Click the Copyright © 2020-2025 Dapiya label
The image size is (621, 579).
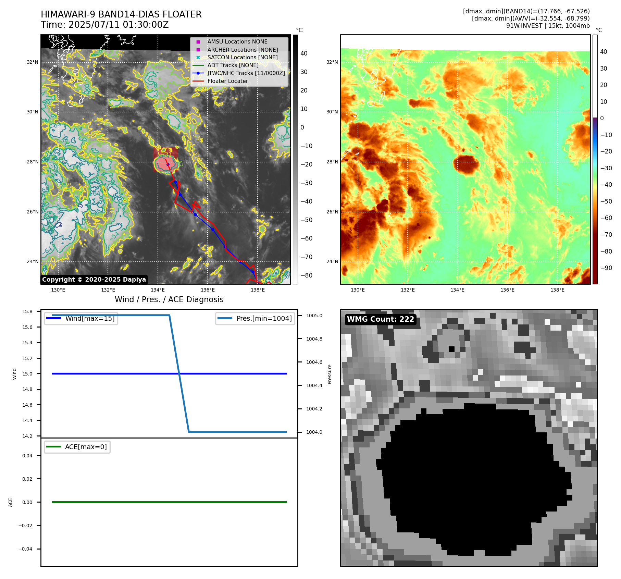coord(94,280)
